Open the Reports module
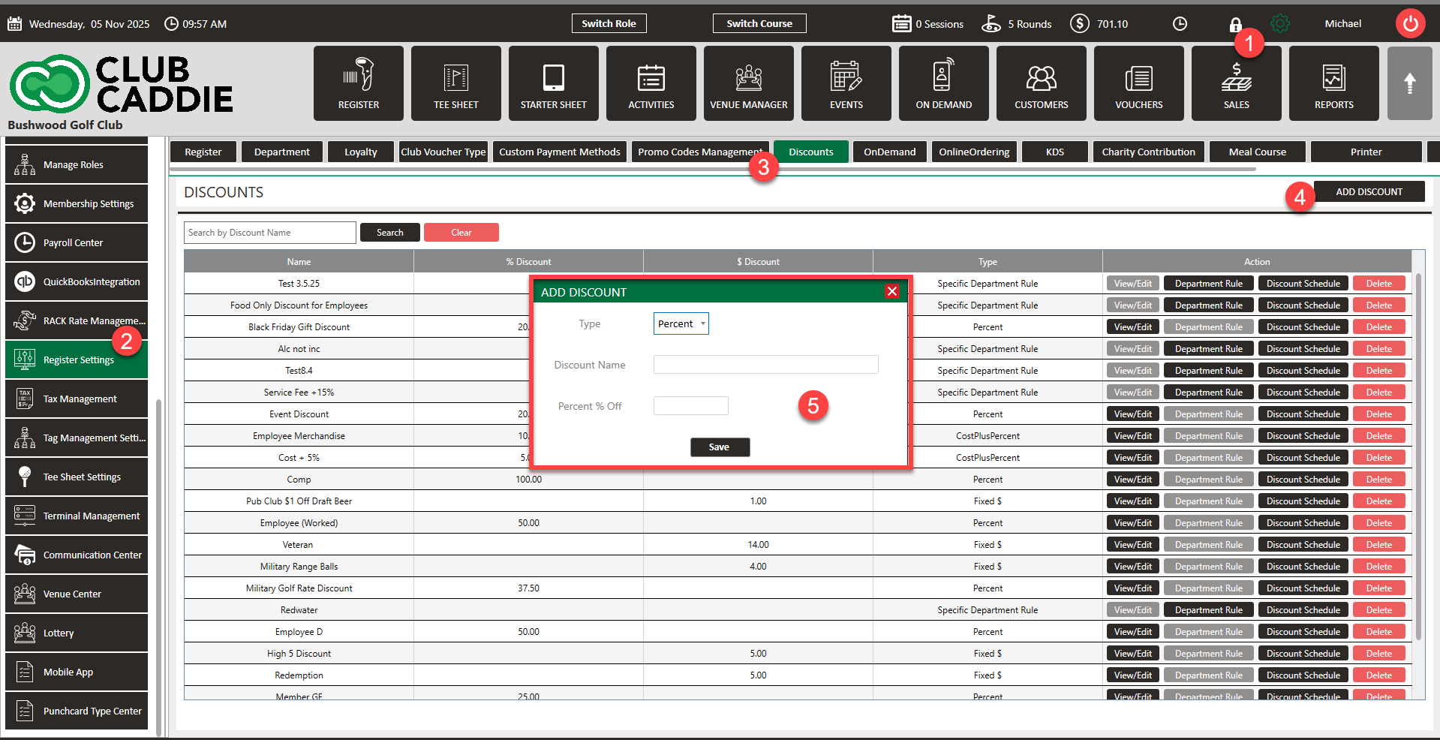Screen dimensions: 1440x740 (1333, 83)
